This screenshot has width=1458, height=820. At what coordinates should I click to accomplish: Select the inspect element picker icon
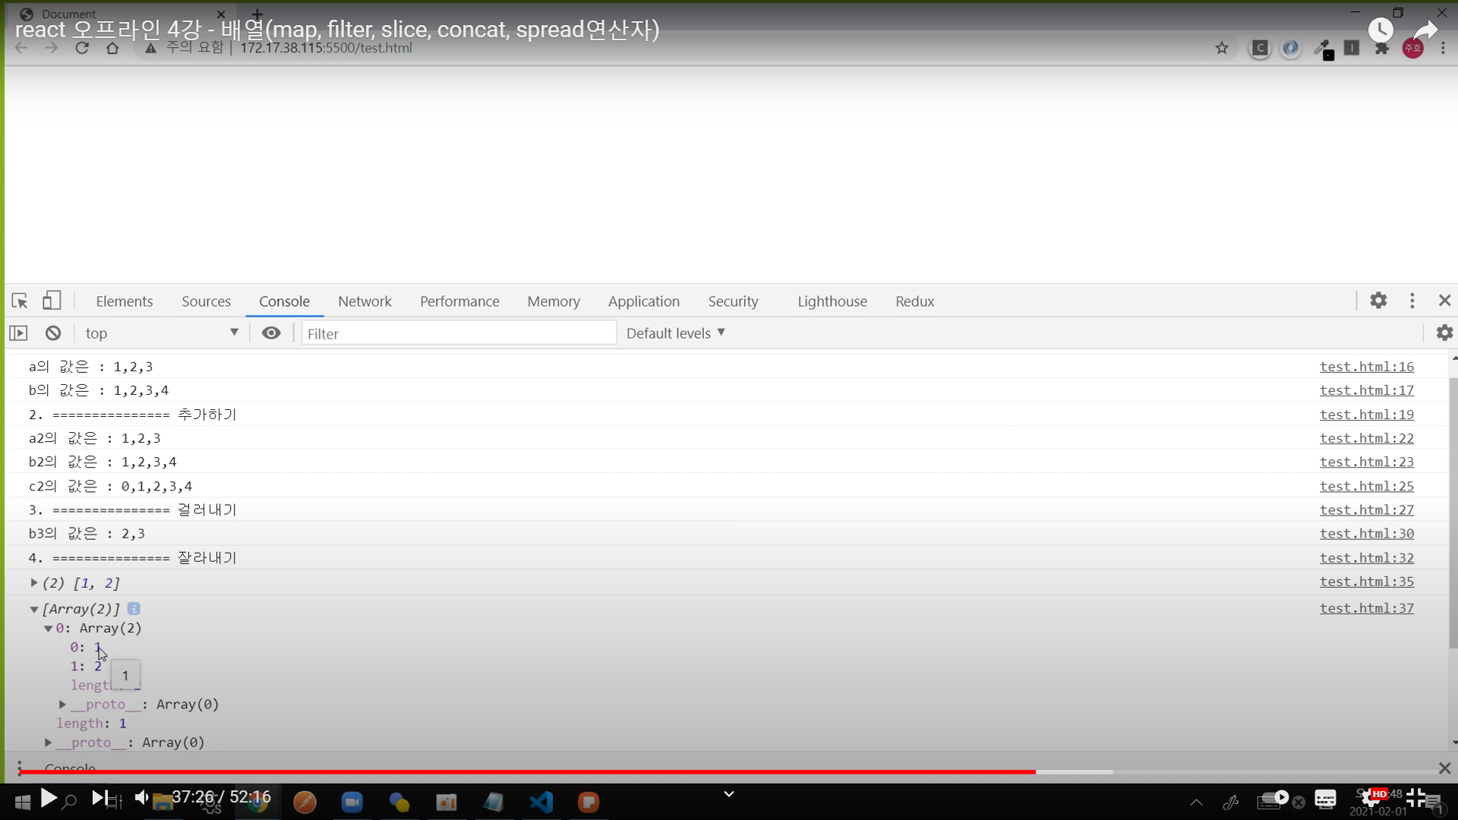[20, 301]
